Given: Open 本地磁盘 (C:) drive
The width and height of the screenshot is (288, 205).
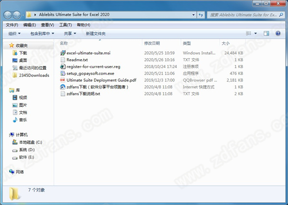Looking at the screenshot, I should (27, 142).
